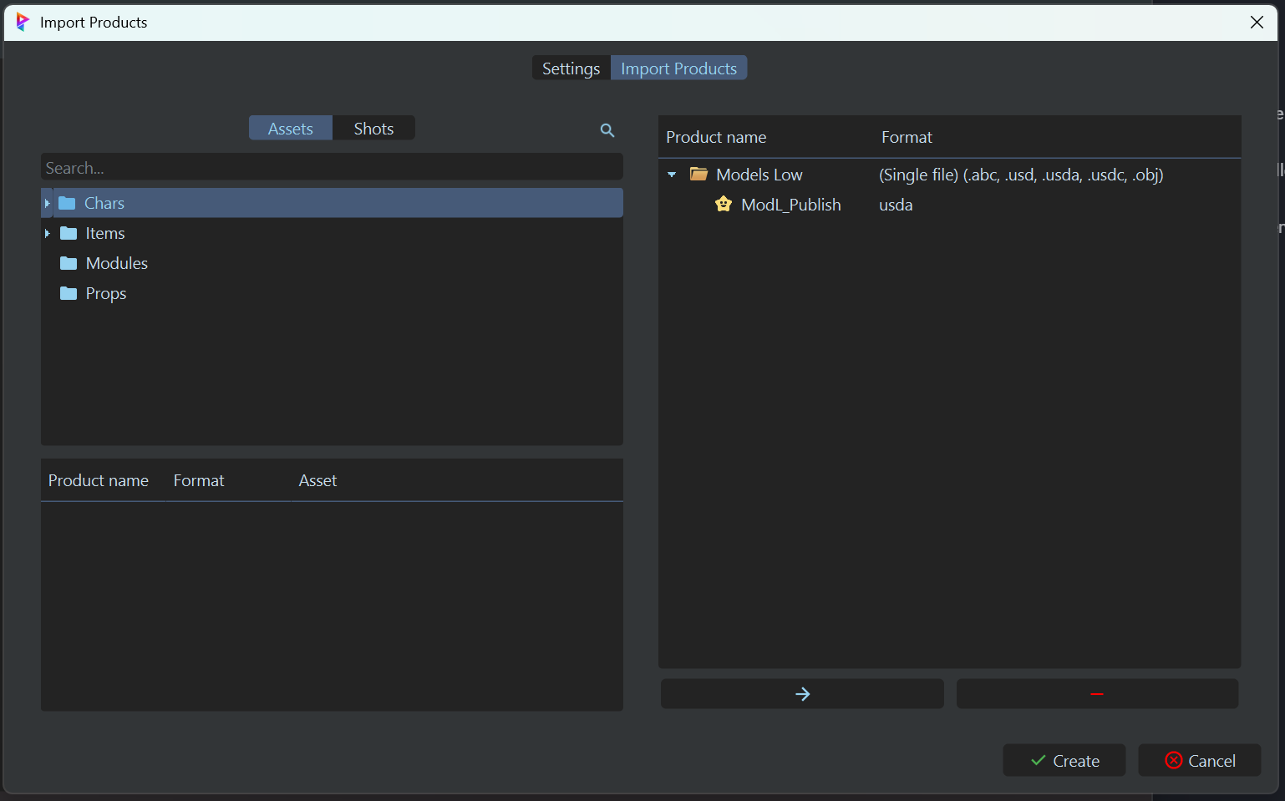Click the Models Low open-folder icon
The height and width of the screenshot is (801, 1285).
pos(698,175)
